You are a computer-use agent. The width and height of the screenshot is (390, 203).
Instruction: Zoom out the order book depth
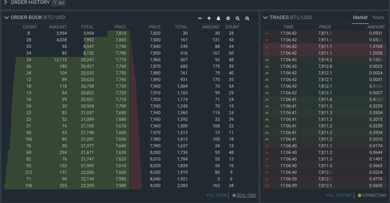pyautogui.click(x=238, y=18)
